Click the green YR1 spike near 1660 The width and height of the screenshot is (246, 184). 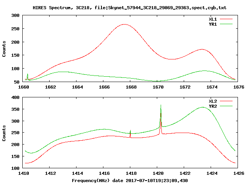[x=28, y=77]
